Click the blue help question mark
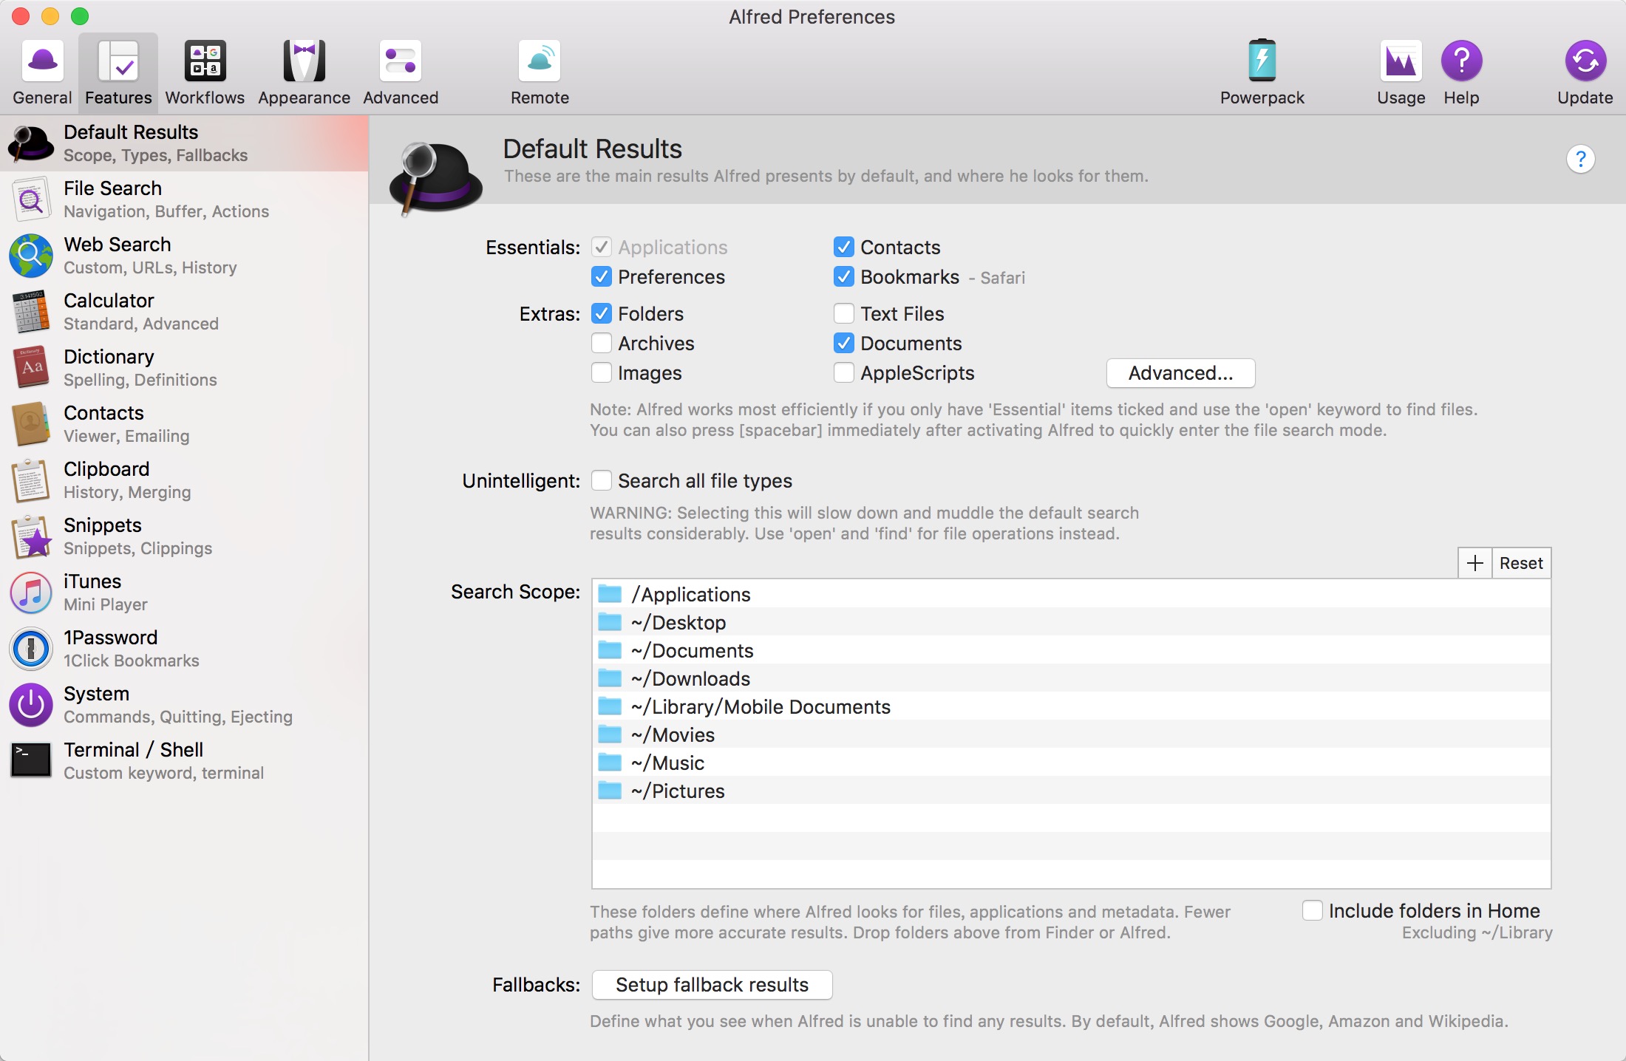 [x=1580, y=160]
